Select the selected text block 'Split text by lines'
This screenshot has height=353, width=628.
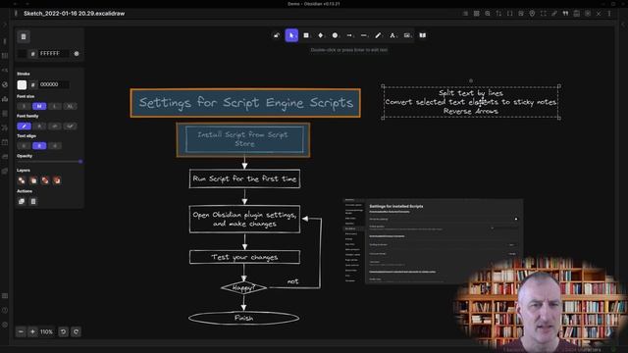[x=471, y=102]
